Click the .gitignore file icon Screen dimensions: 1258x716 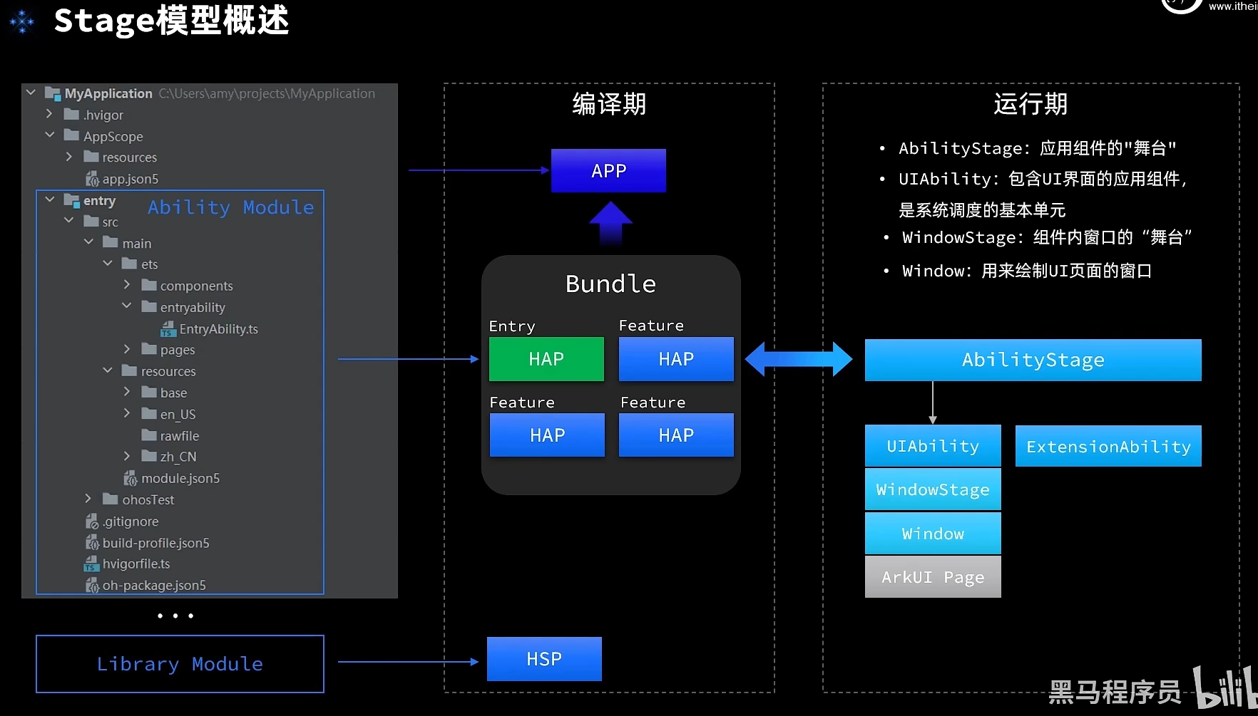click(x=92, y=522)
